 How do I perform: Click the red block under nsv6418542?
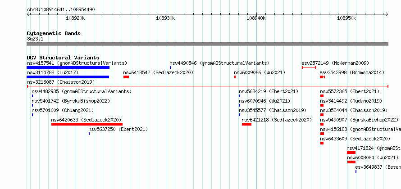point(126,77)
